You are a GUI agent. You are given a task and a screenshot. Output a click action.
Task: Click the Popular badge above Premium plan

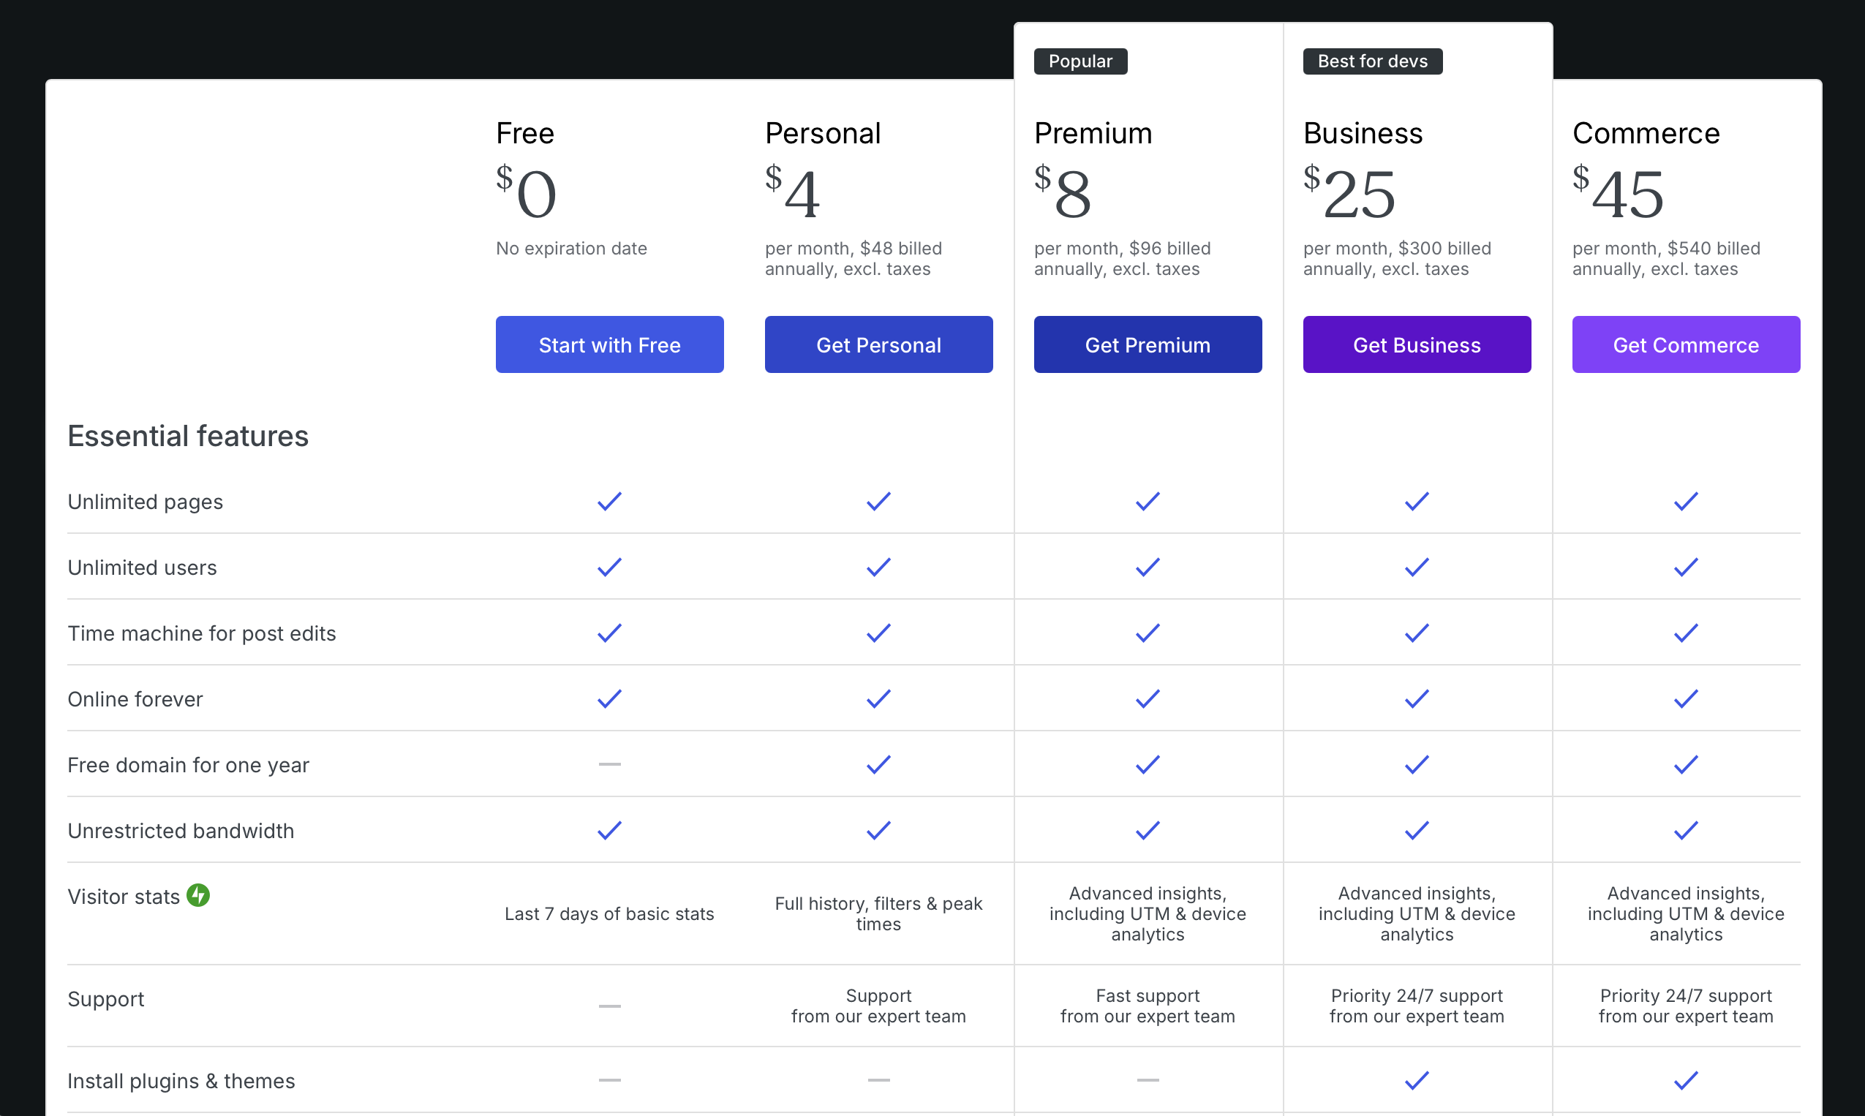(1081, 61)
